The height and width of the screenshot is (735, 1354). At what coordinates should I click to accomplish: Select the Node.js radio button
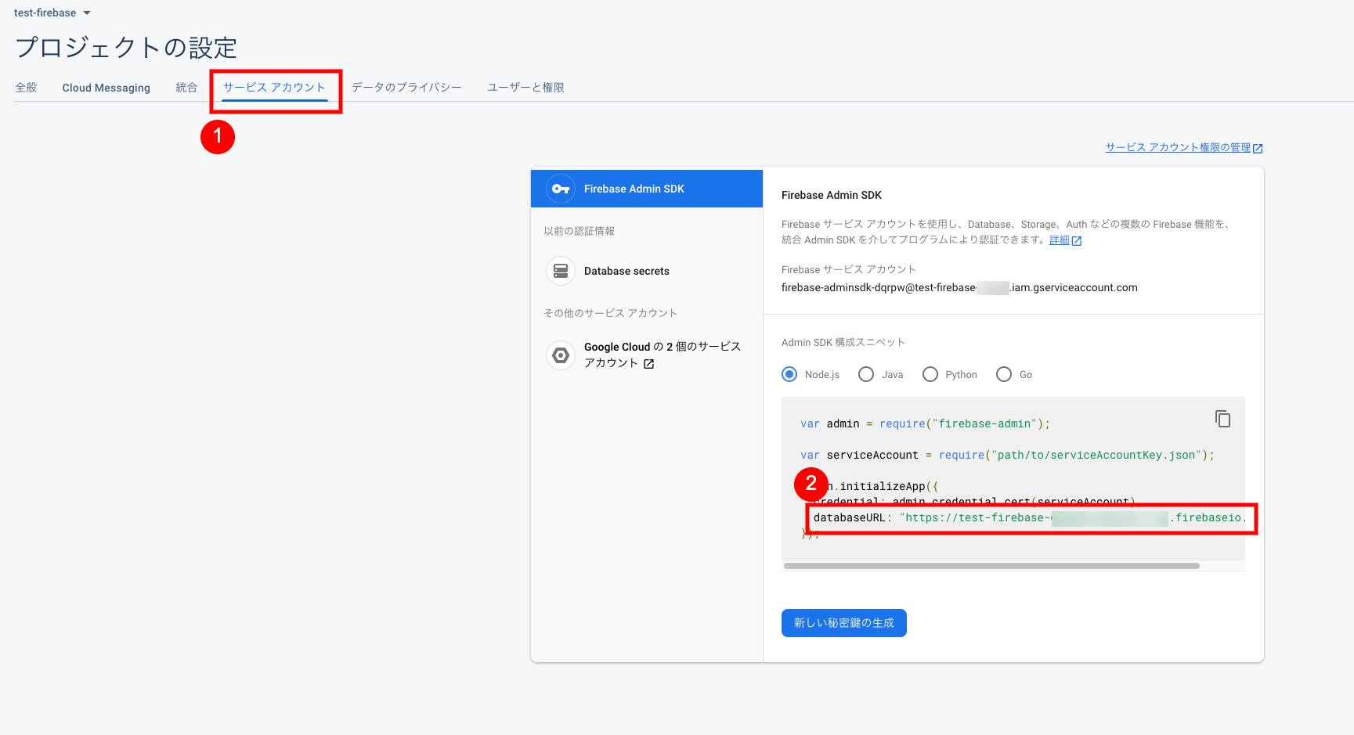789,374
